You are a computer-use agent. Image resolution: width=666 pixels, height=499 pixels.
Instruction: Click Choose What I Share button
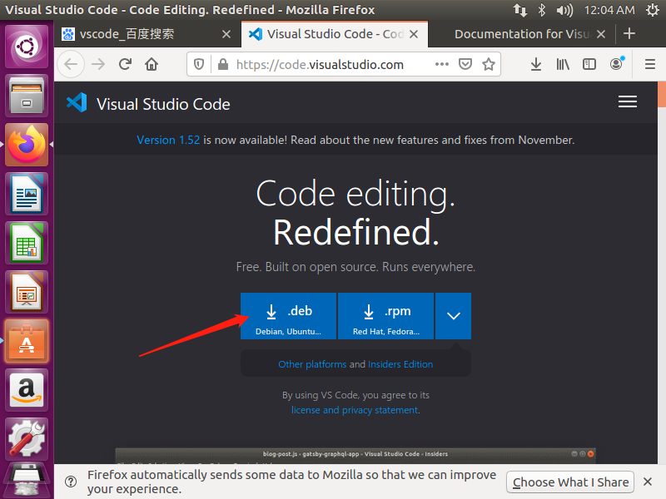coord(570,482)
